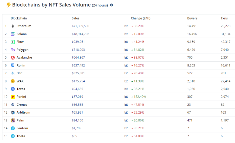Click Flow sales value $939,951
The width and height of the screenshot is (235, 143).
tap(78, 42)
